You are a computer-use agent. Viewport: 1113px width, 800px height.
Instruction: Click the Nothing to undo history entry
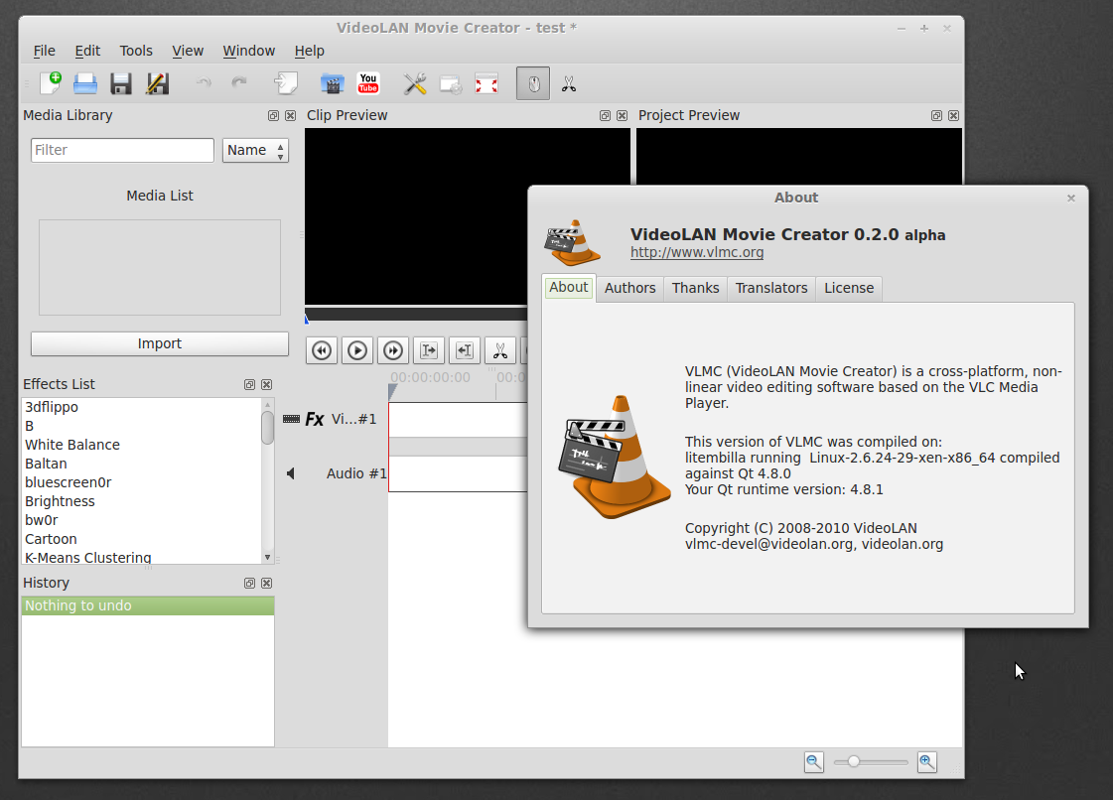coord(148,606)
